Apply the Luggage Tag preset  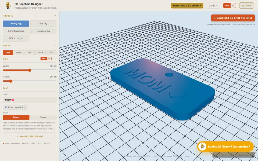click(43, 31)
